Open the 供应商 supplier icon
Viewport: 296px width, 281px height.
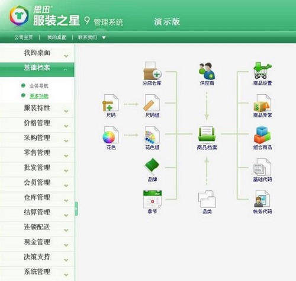[207, 71]
